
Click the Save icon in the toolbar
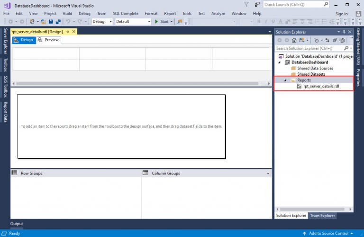point(51,22)
